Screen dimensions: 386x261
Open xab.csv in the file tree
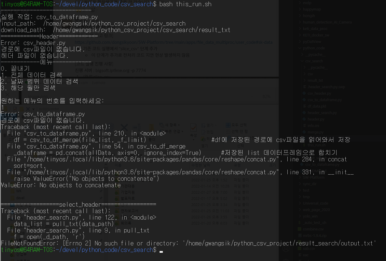pos(309,248)
